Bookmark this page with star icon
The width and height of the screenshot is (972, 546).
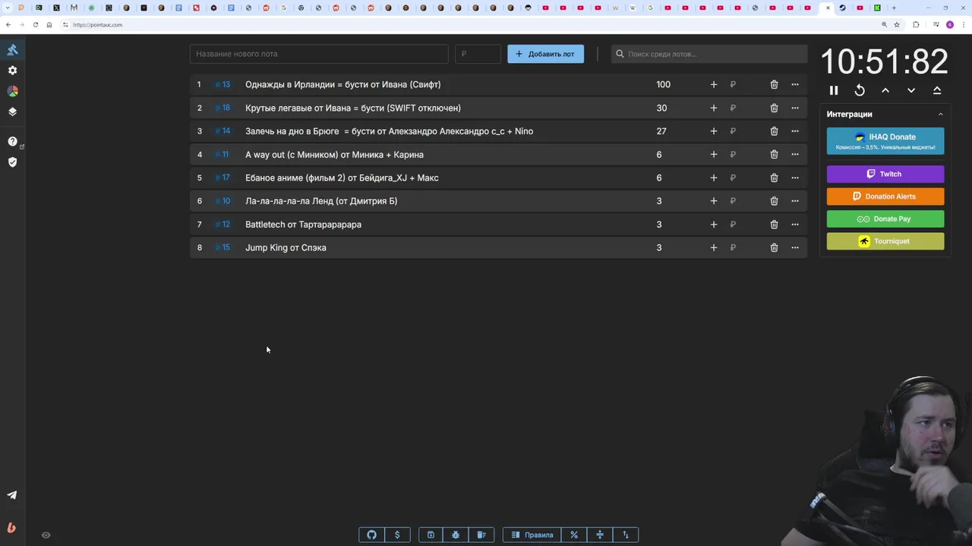[x=897, y=24]
